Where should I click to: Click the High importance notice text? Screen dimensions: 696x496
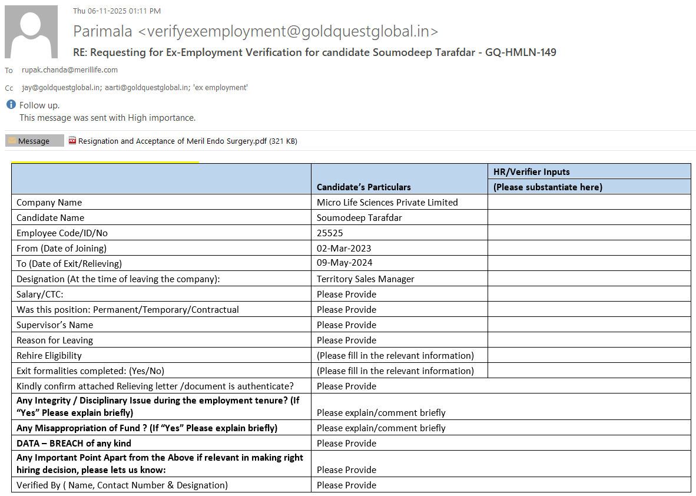[x=107, y=118]
